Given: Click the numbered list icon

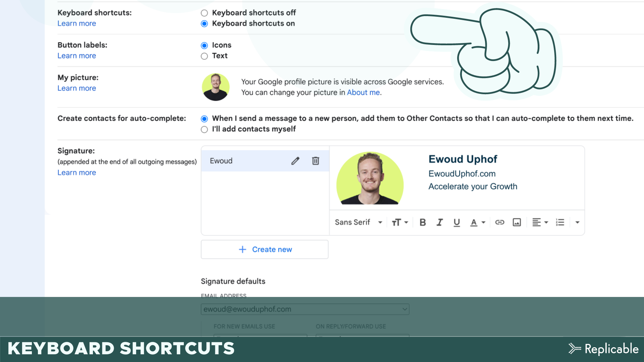Looking at the screenshot, I should click(x=560, y=222).
